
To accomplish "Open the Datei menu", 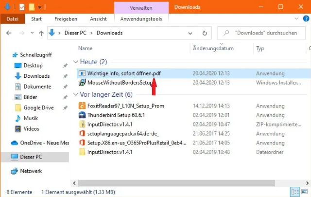I will (13, 19).
